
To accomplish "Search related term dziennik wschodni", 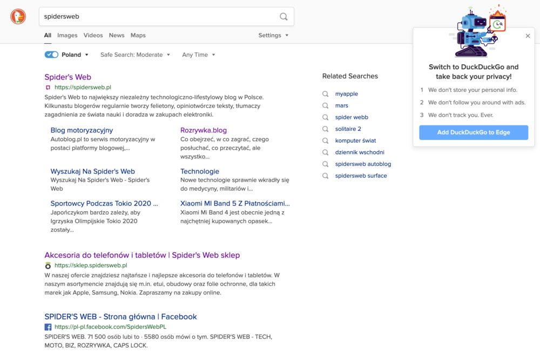I will point(360,152).
